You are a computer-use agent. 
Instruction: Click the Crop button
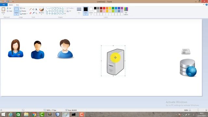(22, 8)
